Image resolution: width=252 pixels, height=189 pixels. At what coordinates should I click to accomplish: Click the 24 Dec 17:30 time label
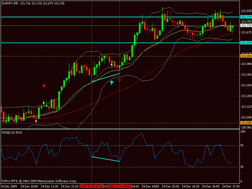231,187
